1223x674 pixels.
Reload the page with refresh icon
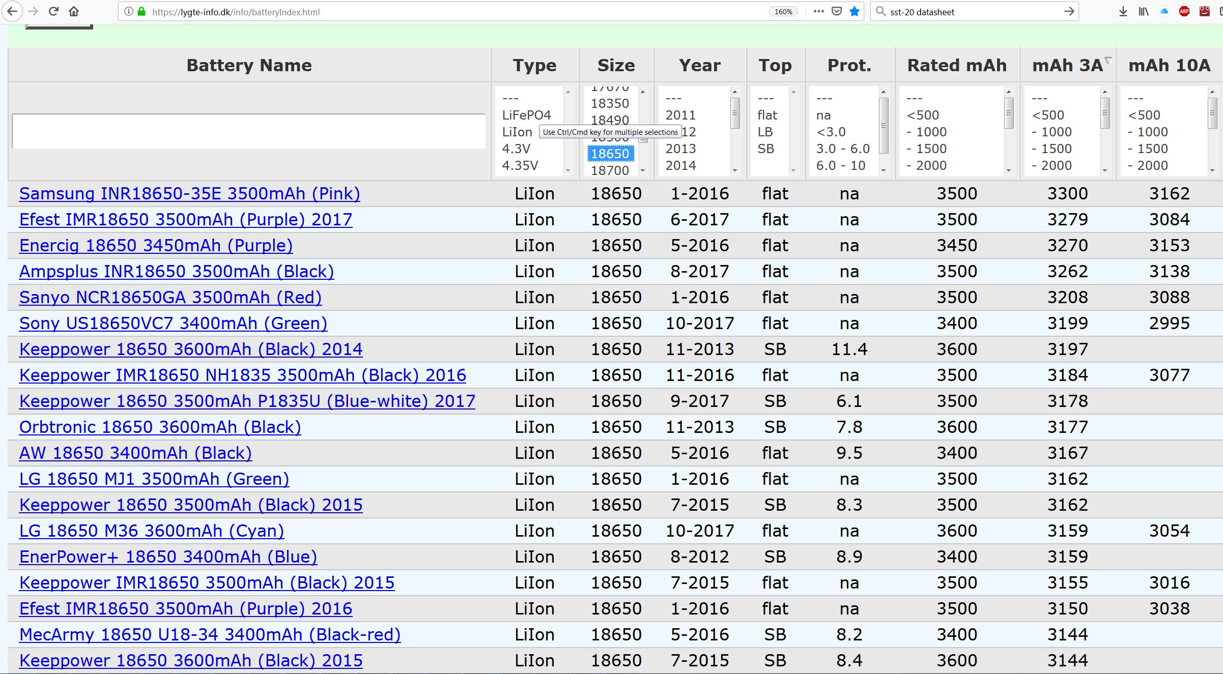(x=53, y=11)
